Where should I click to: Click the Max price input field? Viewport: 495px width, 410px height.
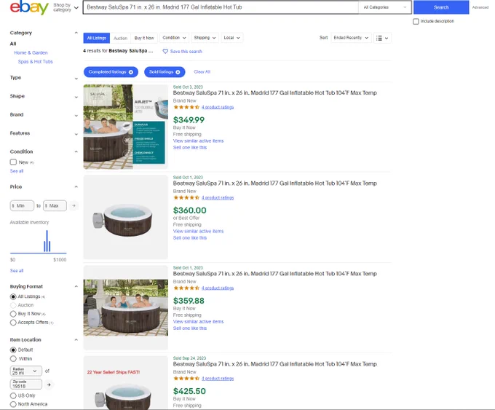coord(55,205)
